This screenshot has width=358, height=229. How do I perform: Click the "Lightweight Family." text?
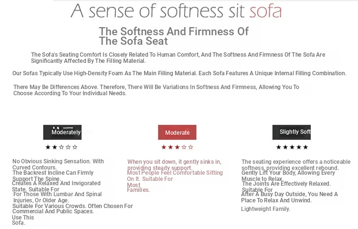point(265,209)
